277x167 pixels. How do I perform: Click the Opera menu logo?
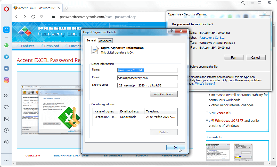coord(6,9)
